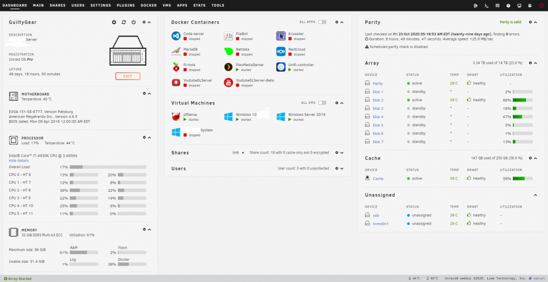Shut down server with the power icon
548x282 pixels.
tap(134, 22)
